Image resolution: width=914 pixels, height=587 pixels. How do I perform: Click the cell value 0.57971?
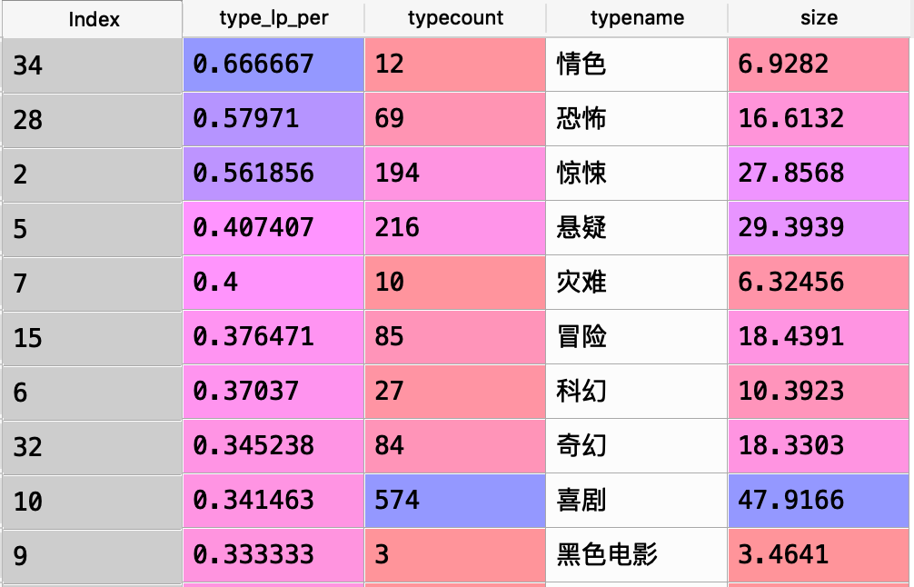click(x=273, y=120)
